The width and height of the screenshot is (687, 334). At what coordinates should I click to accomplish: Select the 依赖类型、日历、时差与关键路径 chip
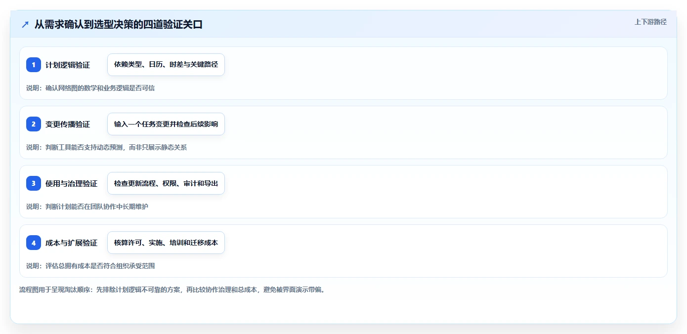(x=166, y=65)
